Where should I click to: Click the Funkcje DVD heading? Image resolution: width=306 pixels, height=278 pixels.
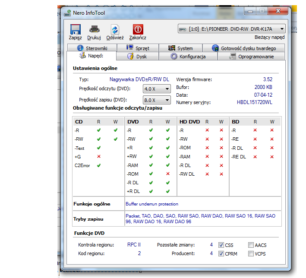tap(89, 233)
